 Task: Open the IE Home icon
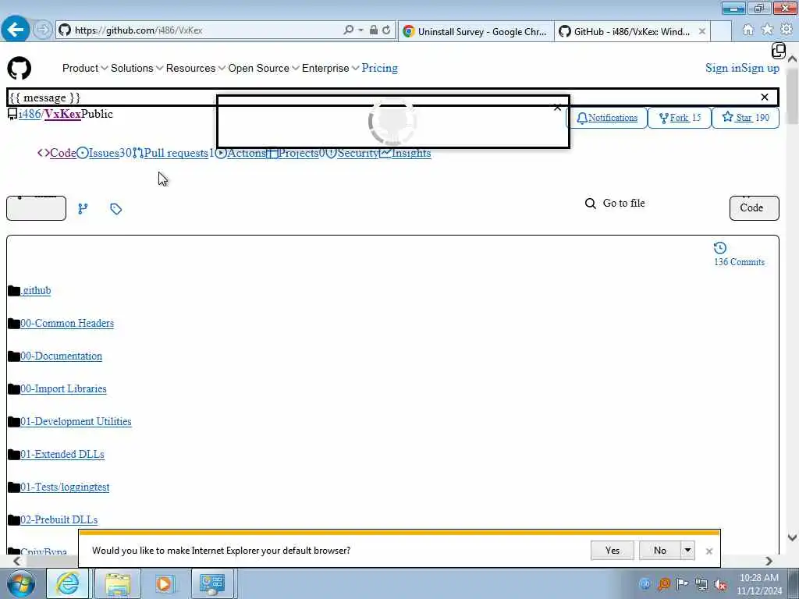click(x=748, y=30)
